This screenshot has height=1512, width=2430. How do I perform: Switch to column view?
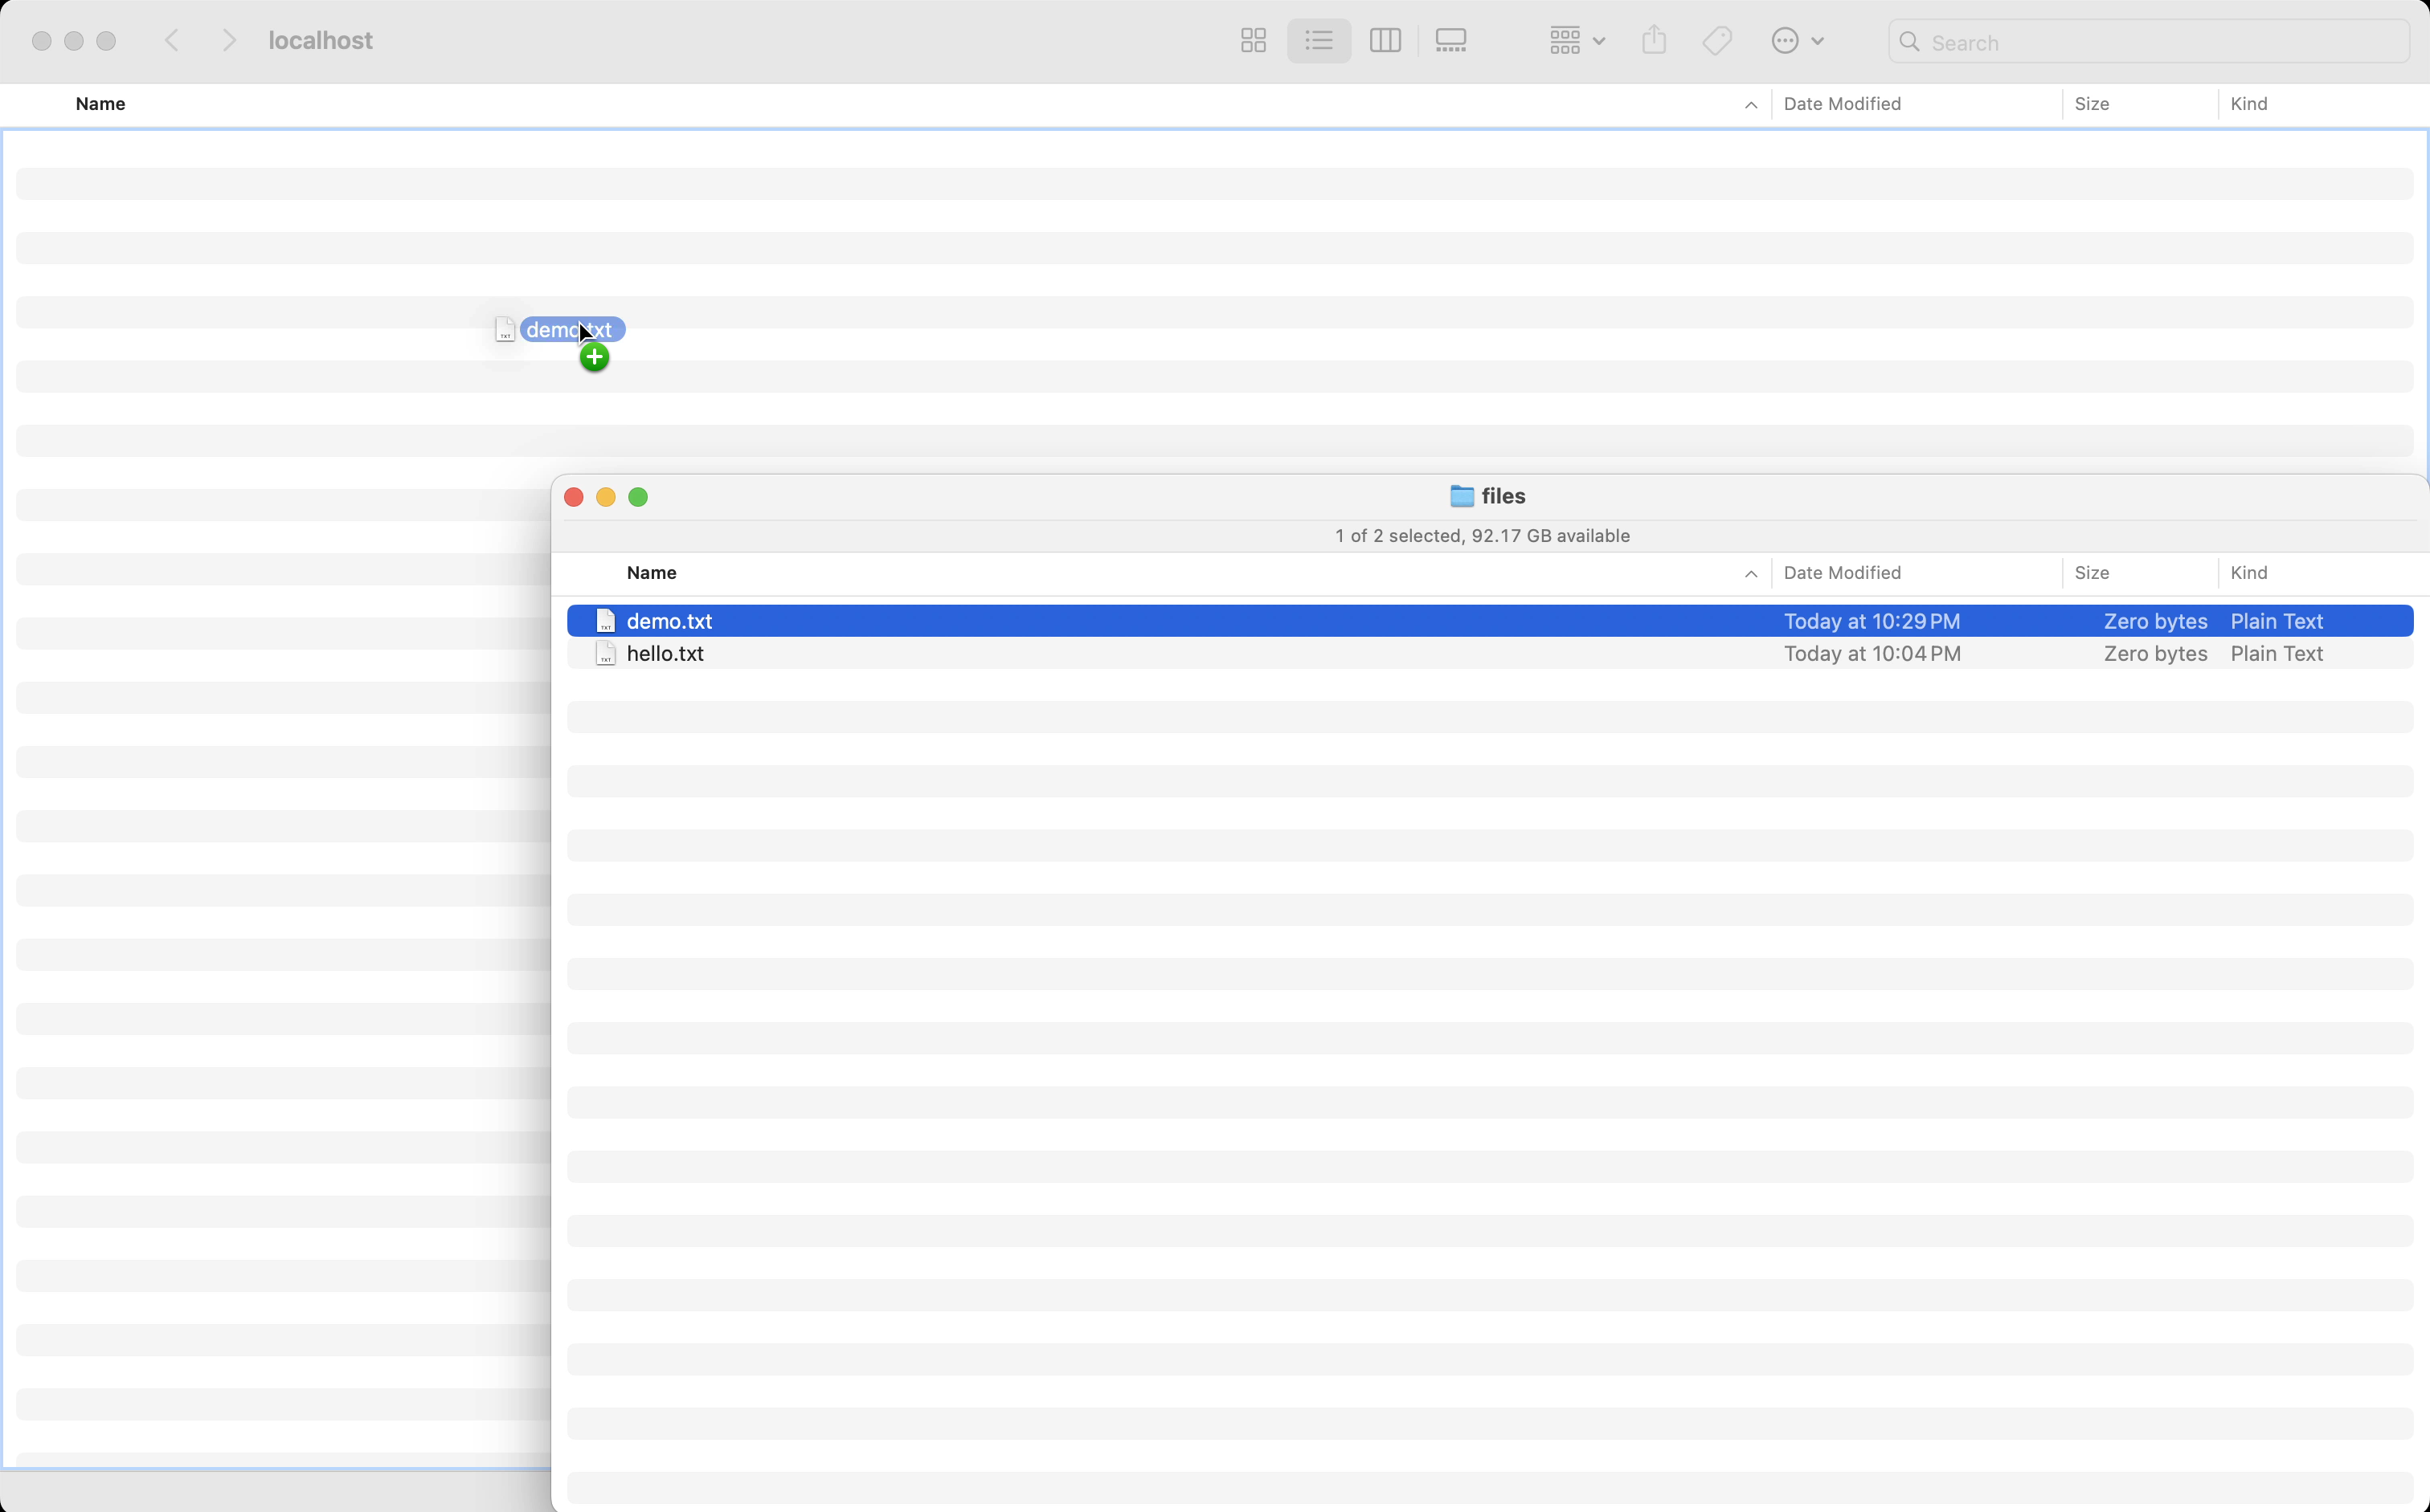click(1385, 40)
